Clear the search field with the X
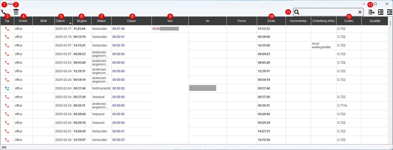Viewport: 393px width, 150px height. tap(360, 12)
